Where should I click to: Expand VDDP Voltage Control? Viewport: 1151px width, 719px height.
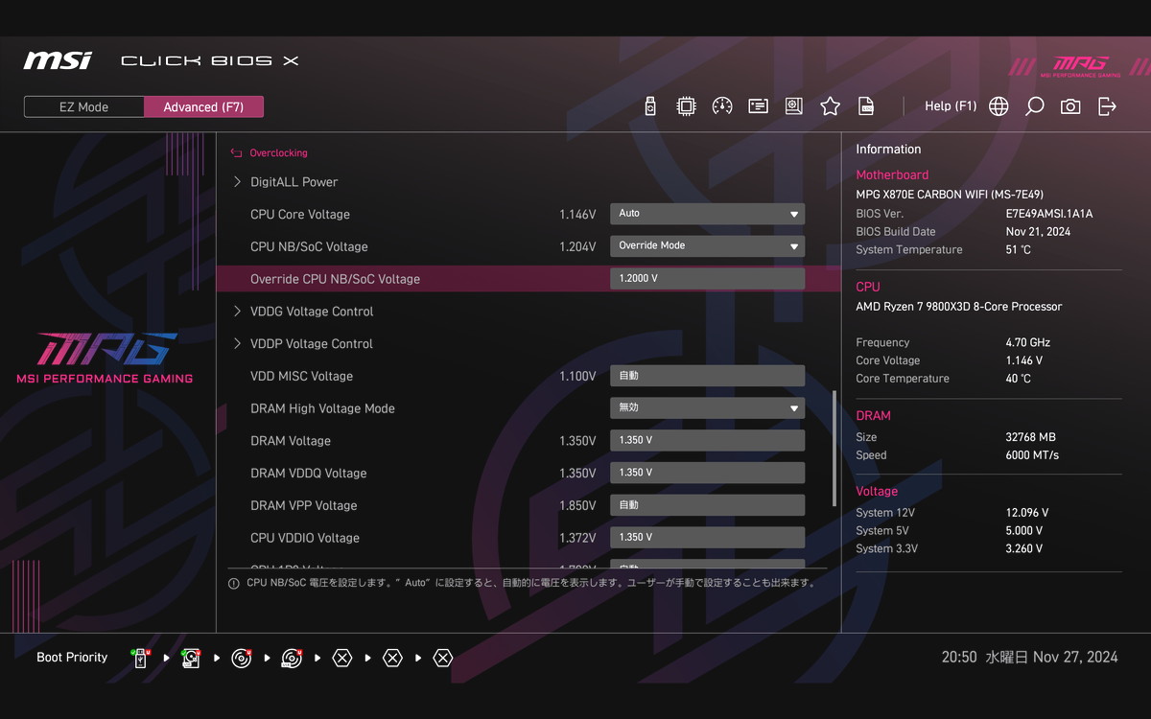click(x=303, y=344)
